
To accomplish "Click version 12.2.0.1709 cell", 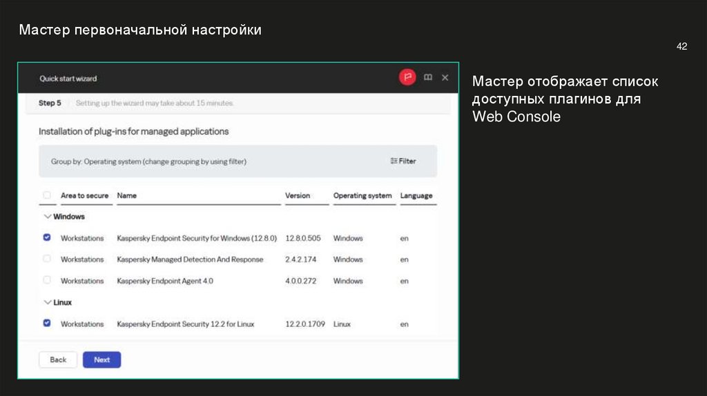I will [305, 324].
